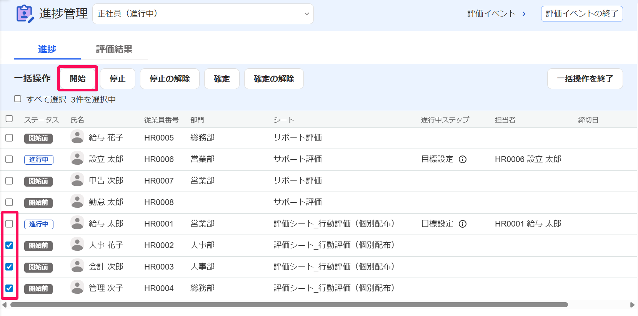This screenshot has height=316, width=638.
Task: Switch to the 評価結果 tab
Action: click(x=114, y=49)
